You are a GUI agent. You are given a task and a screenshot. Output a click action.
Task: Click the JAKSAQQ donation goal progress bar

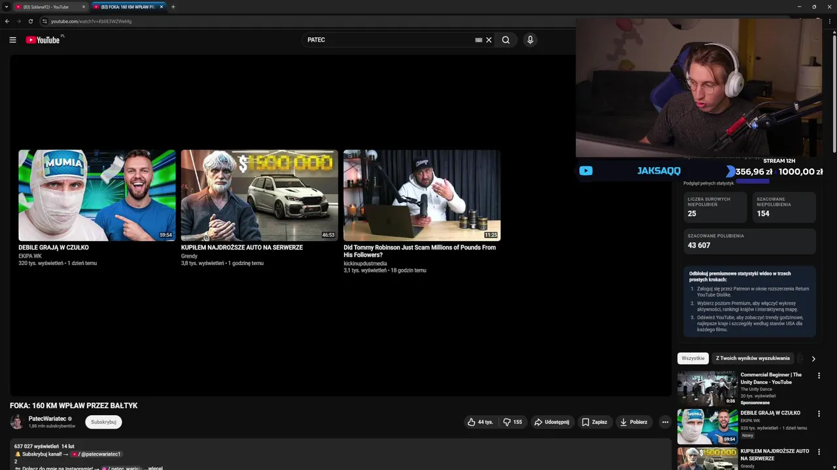(x=752, y=181)
